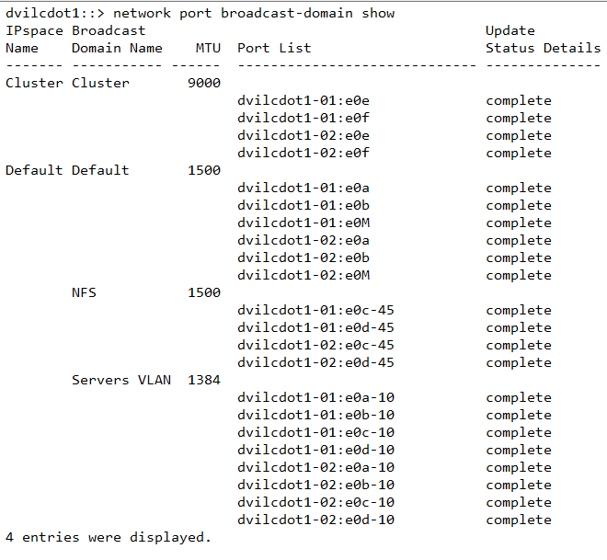Click port entry dvilcdot1-02:e0d-10
Screen dimensions: 607x560
315,520
